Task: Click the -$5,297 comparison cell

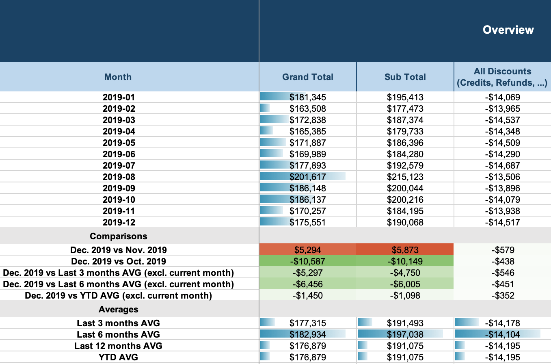Action: click(308, 273)
